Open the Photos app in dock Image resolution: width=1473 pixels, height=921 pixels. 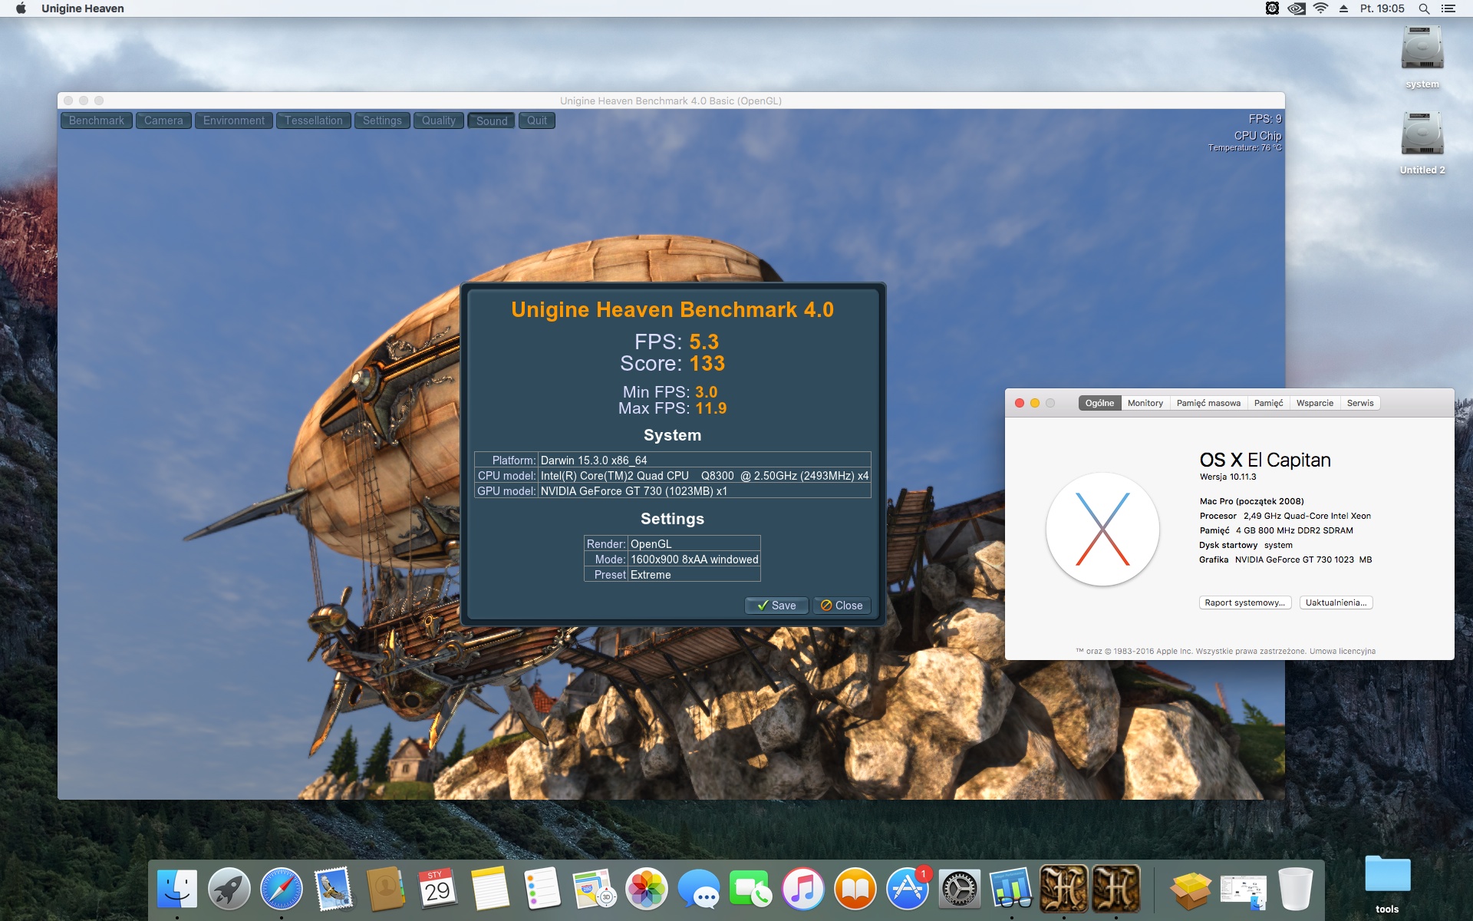pyautogui.click(x=646, y=890)
